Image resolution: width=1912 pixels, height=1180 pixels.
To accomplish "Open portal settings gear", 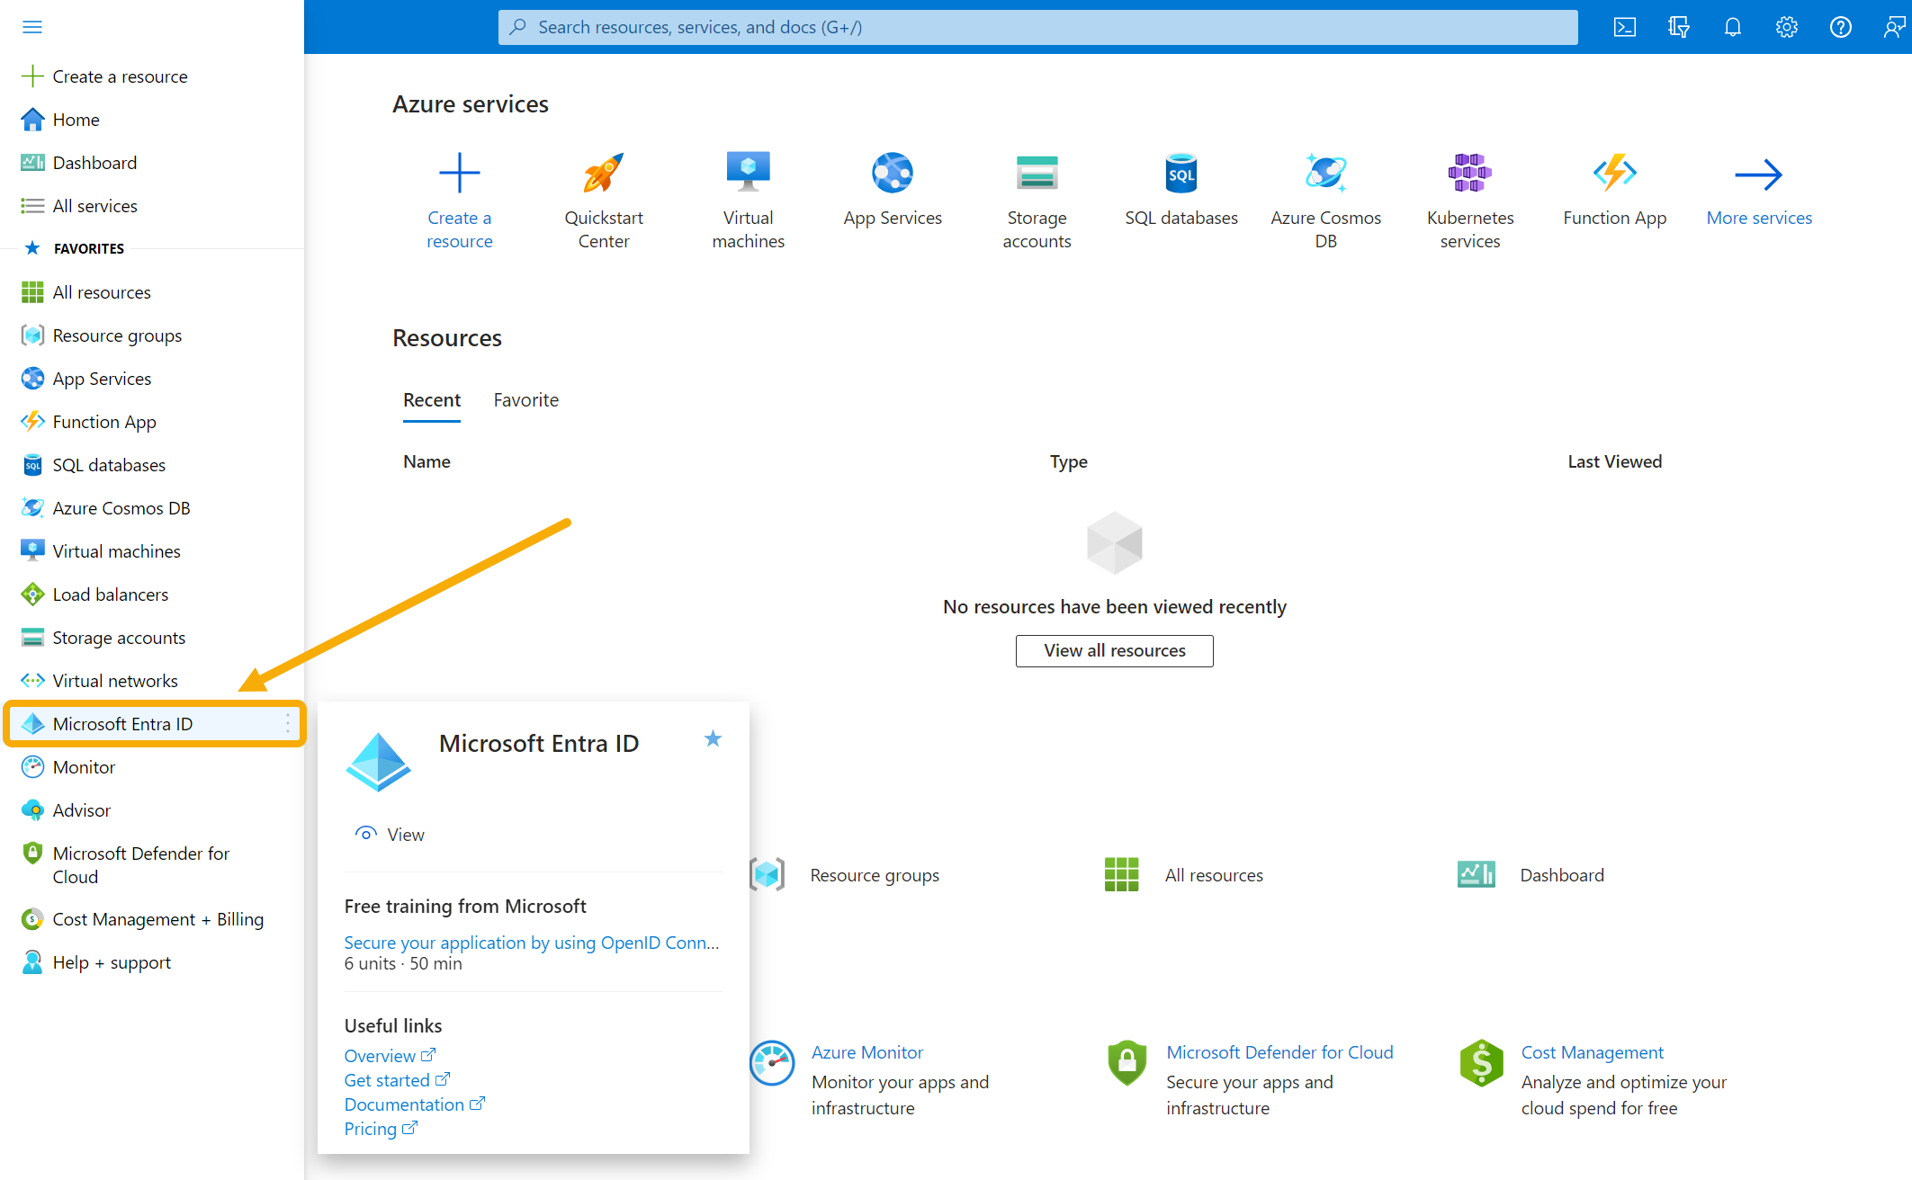I will [x=1786, y=27].
